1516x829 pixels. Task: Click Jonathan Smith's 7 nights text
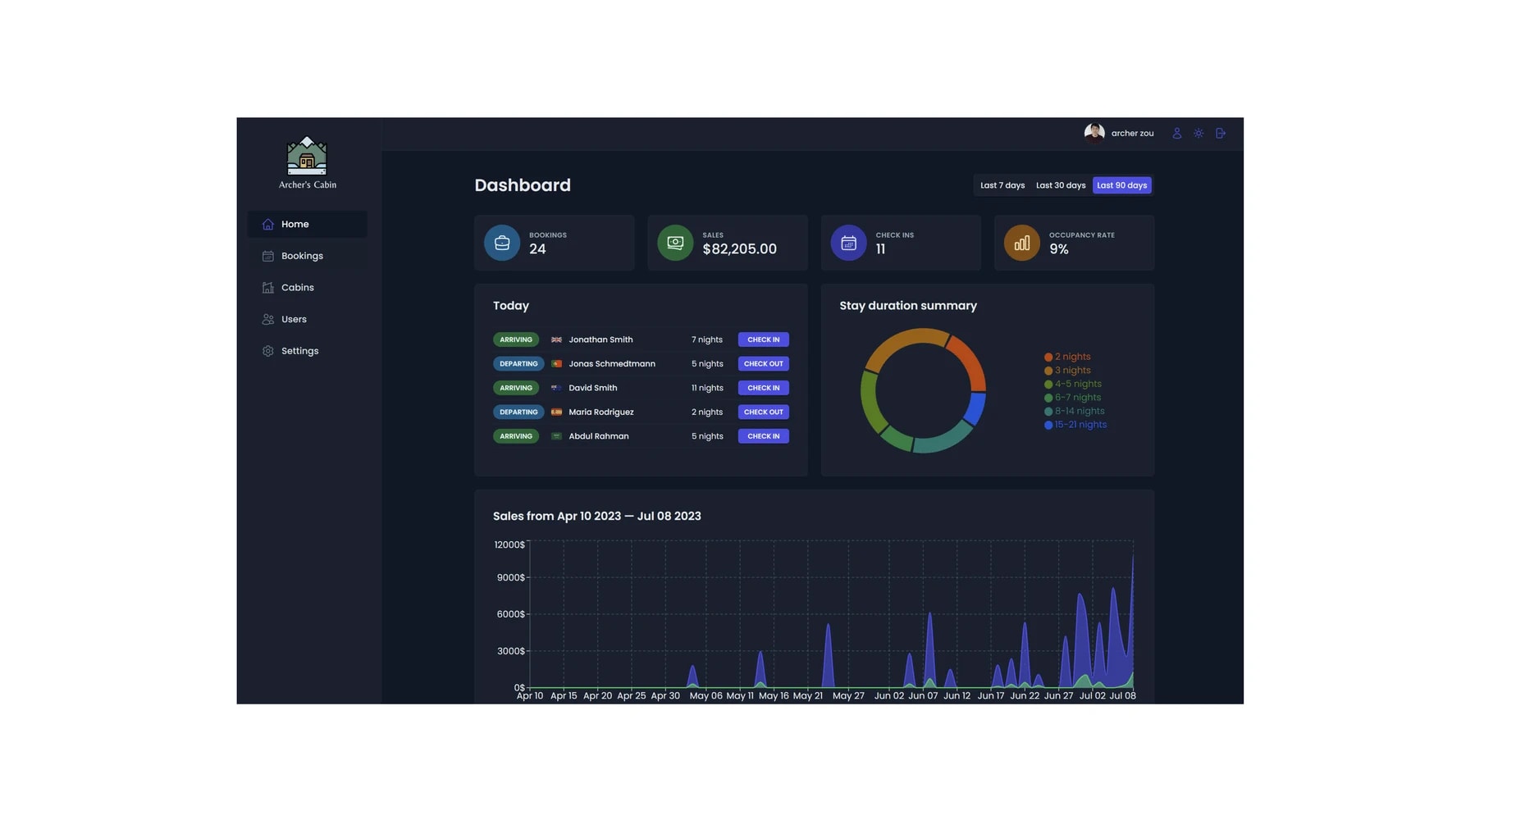tap(706, 339)
